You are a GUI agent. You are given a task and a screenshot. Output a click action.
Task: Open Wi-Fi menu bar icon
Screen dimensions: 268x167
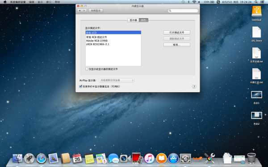(x=194, y=2)
